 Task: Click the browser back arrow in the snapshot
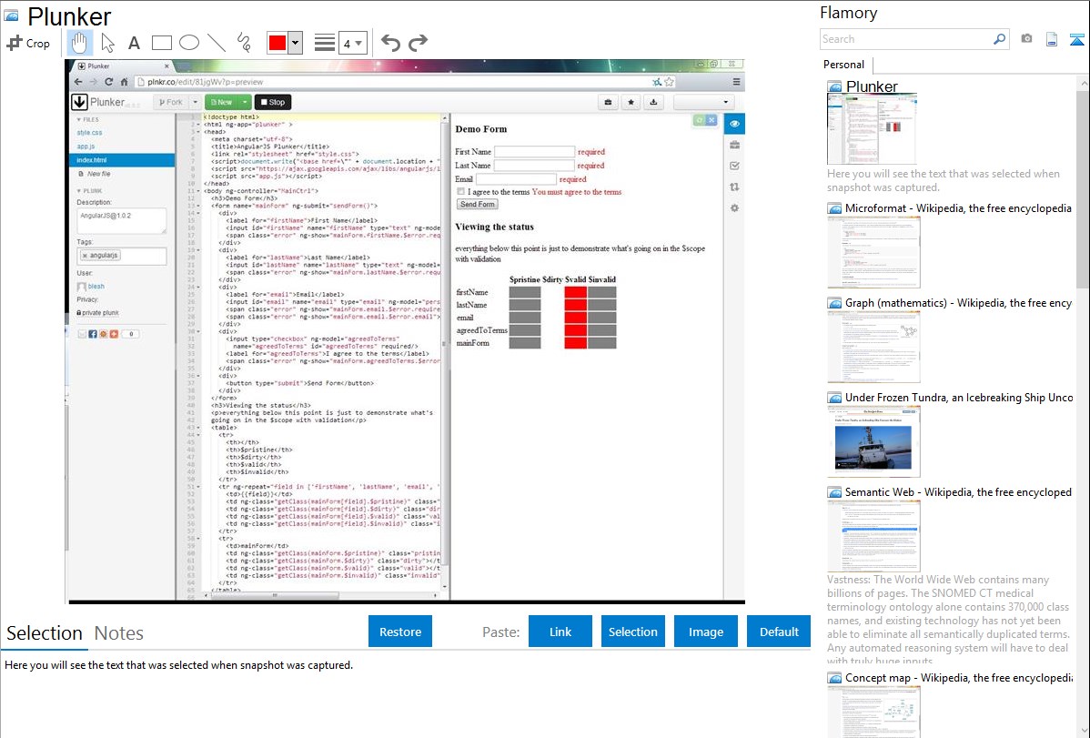tap(78, 82)
